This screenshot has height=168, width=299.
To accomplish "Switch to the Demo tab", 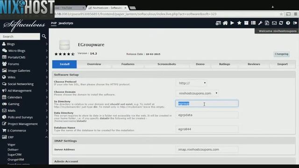I will (x=200, y=64).
